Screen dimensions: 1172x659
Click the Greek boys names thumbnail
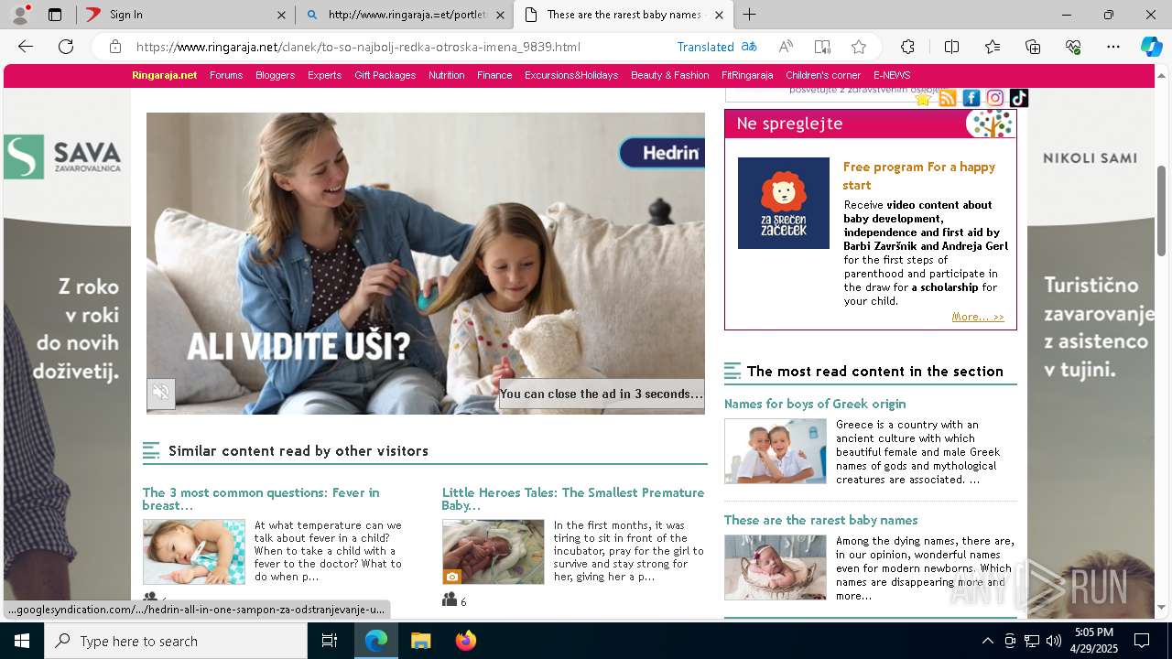click(776, 451)
